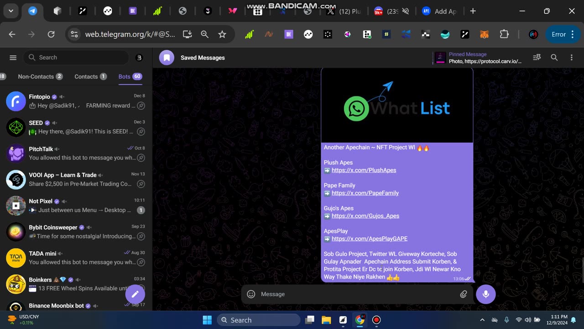Open the Bybit Coinsweeper chat
Screen dimensions: 584x329
(76, 232)
